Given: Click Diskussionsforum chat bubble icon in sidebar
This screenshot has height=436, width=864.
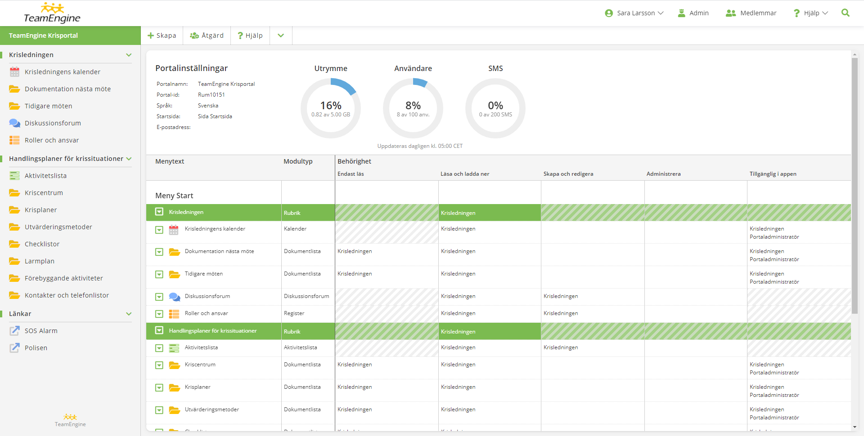Looking at the screenshot, I should 15,123.
